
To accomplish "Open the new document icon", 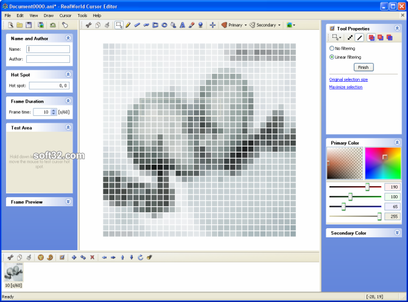I will tap(10, 25).
